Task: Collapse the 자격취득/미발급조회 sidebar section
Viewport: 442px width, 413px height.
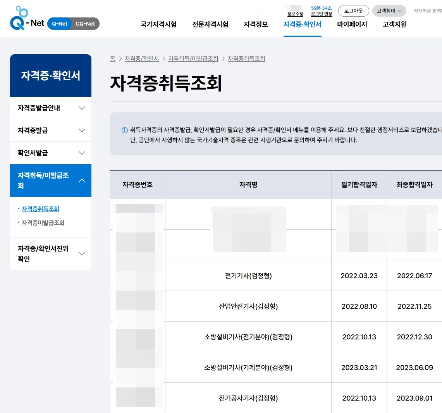Action: (x=51, y=181)
